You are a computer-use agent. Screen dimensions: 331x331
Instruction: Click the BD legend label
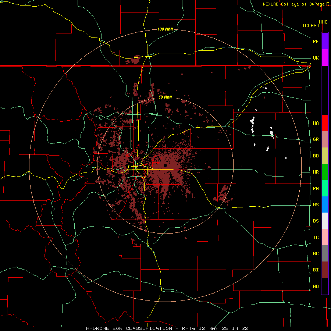point(316,156)
